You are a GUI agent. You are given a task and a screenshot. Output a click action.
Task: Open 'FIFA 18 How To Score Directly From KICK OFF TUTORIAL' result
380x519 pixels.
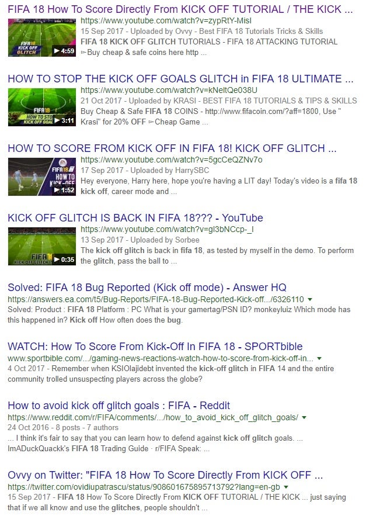[180, 9]
